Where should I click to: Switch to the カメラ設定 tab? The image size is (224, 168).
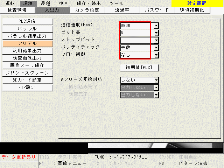(x=87, y=10)
